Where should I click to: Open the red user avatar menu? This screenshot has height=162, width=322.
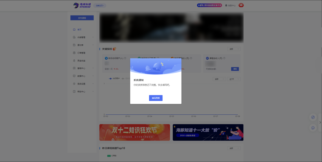[x=241, y=5]
